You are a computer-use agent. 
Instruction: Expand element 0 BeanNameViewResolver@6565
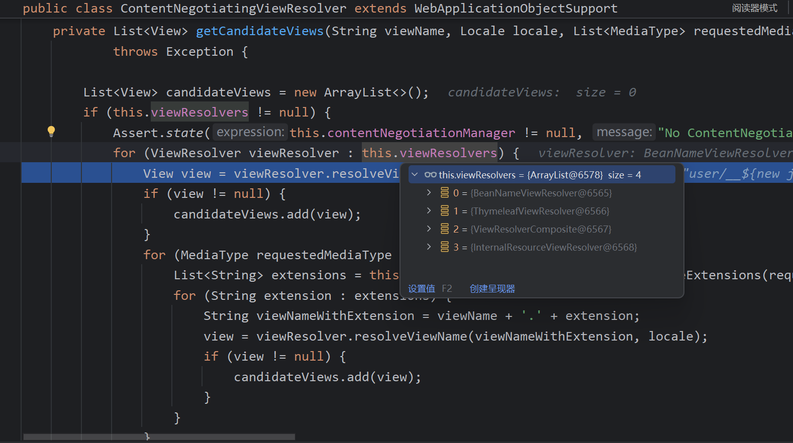pyautogui.click(x=429, y=193)
